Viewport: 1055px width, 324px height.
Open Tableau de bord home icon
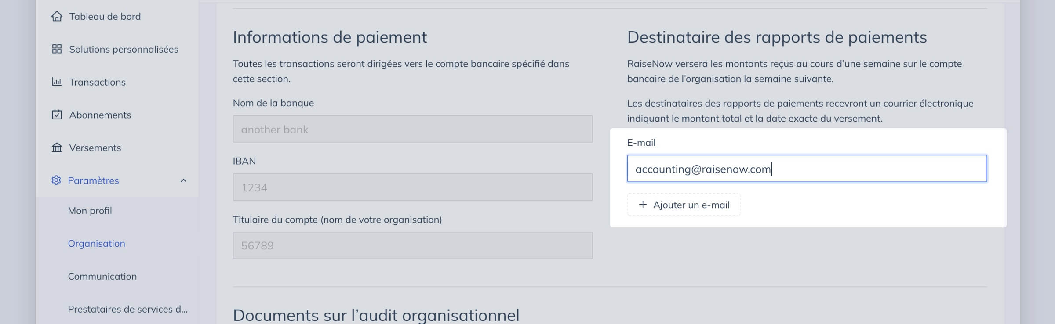57,16
